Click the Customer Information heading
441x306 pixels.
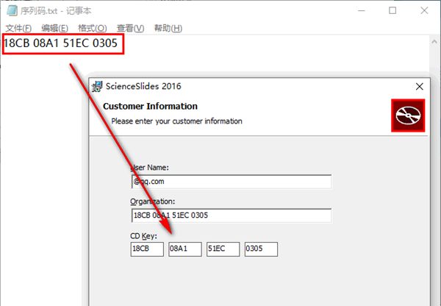(x=150, y=106)
